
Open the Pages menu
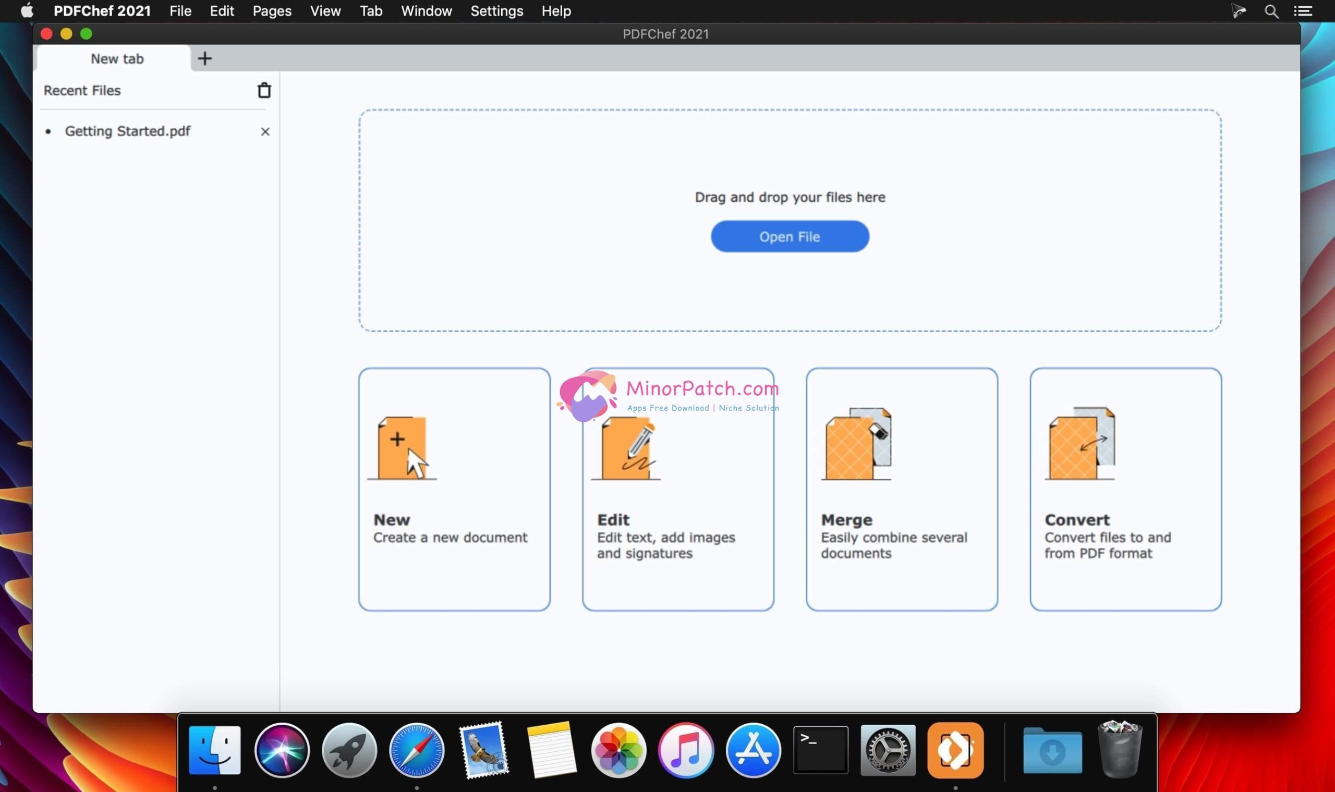[271, 10]
